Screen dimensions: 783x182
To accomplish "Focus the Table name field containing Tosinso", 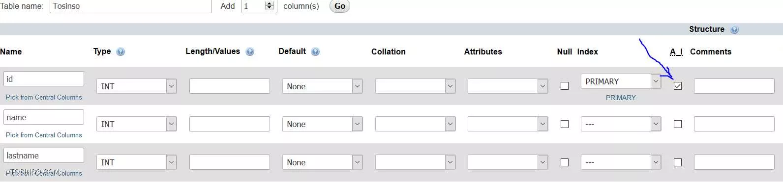I will [131, 6].
